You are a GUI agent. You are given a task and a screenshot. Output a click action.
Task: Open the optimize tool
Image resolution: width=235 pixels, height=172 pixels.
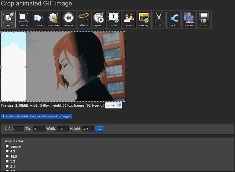point(53,20)
